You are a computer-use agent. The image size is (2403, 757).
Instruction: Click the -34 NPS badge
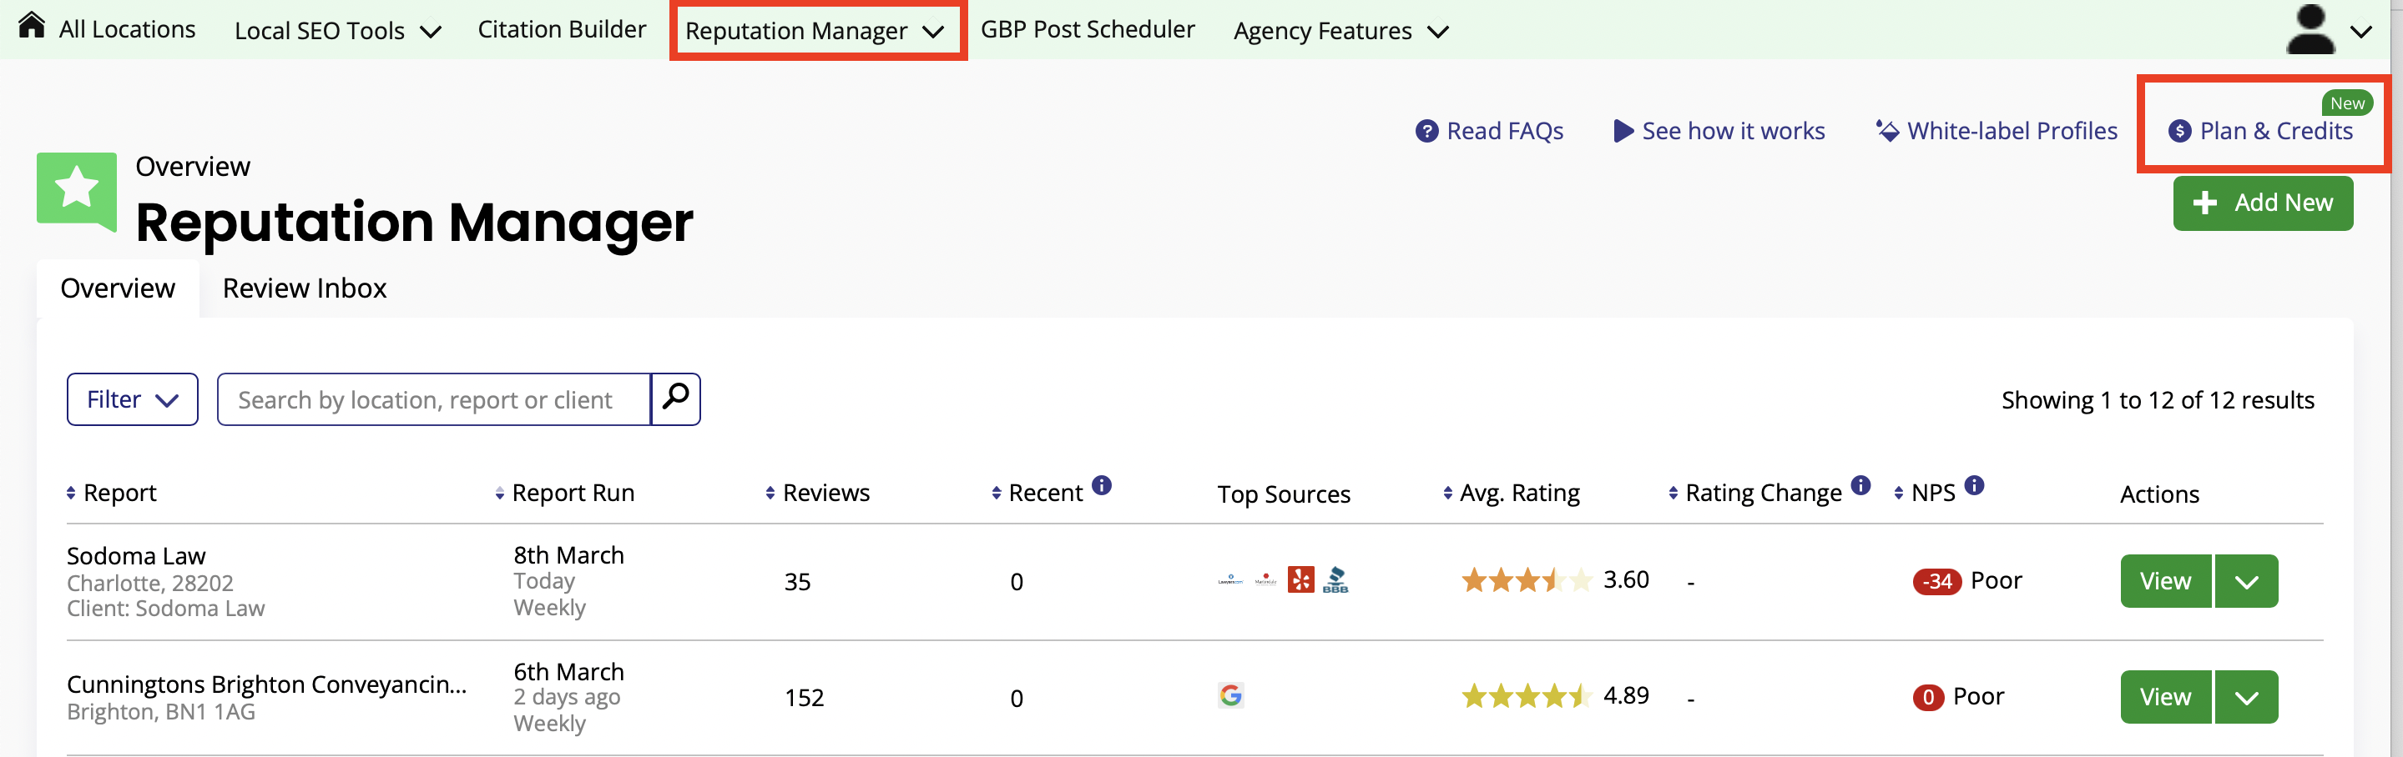1936,582
